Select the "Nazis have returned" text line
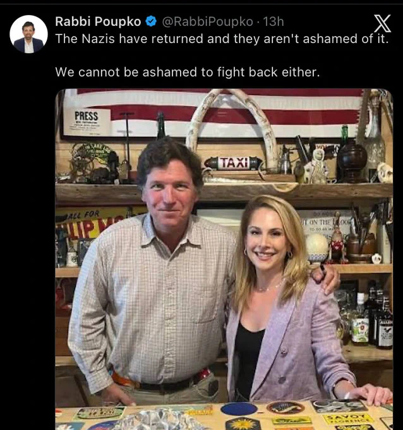 pos(222,39)
